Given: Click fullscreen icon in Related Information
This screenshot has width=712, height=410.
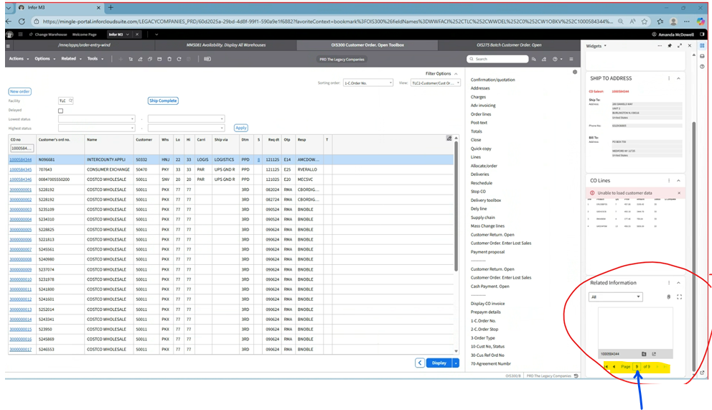Looking at the screenshot, I should tap(679, 297).
